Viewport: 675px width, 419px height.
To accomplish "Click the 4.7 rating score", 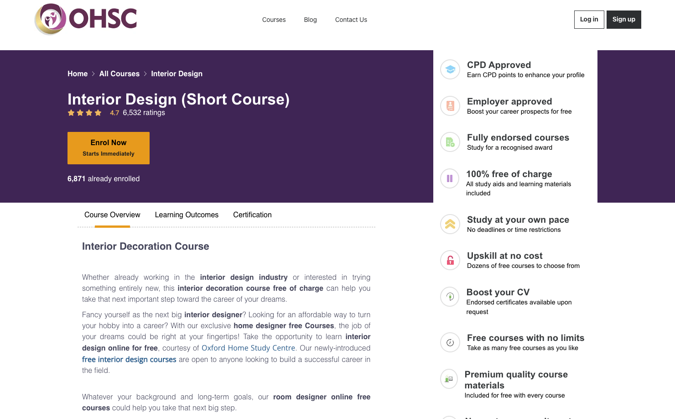I will click(114, 113).
